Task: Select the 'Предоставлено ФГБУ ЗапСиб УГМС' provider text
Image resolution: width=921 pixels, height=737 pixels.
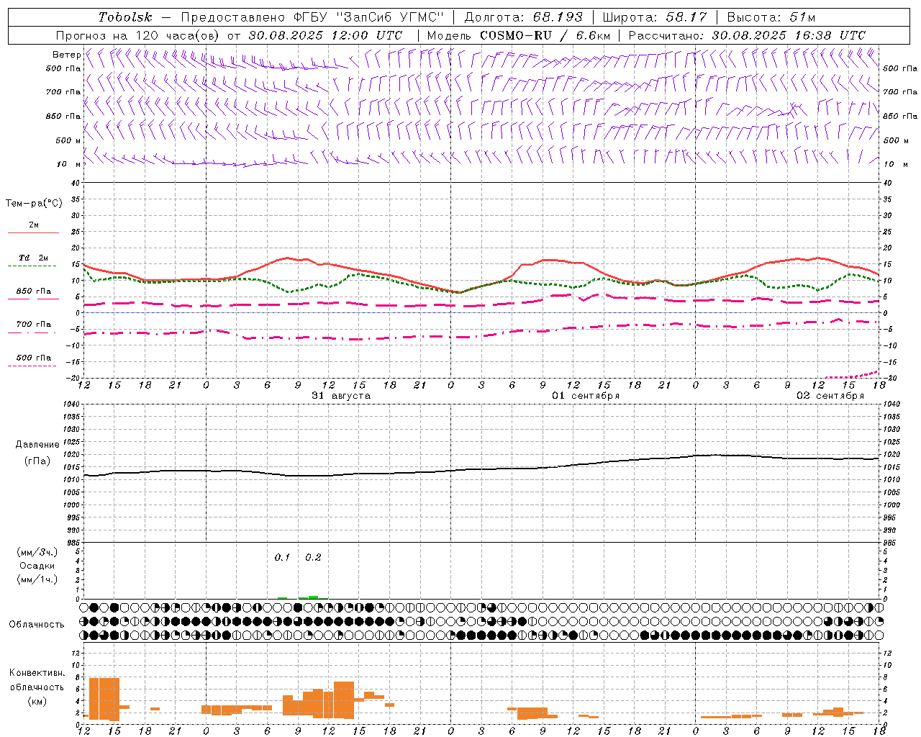Action: tap(312, 17)
